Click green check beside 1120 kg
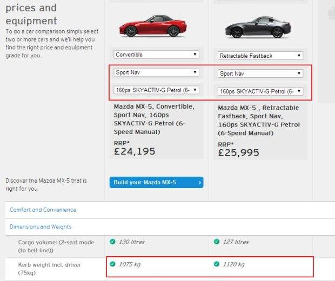This screenshot has width=335, height=281. 217,264
